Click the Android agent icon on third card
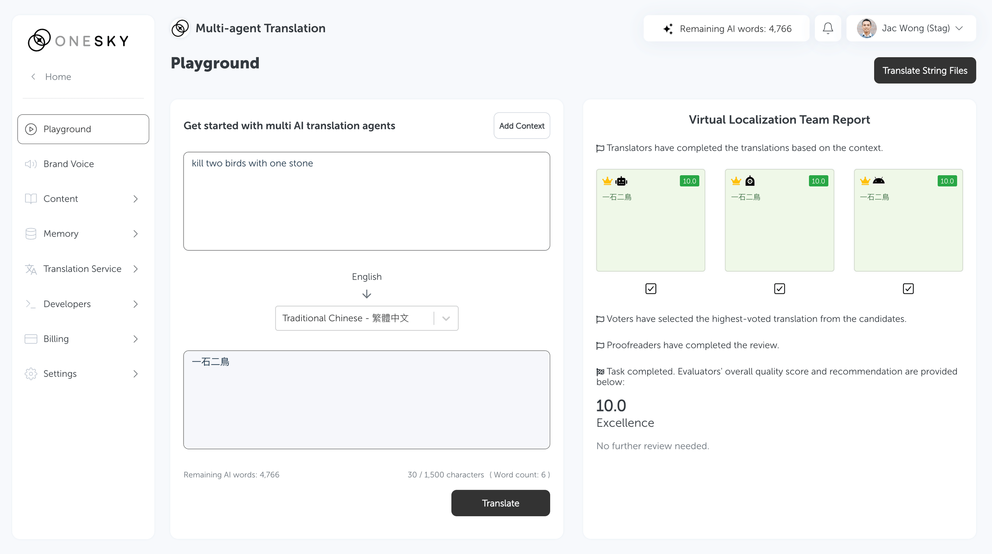 (x=878, y=181)
